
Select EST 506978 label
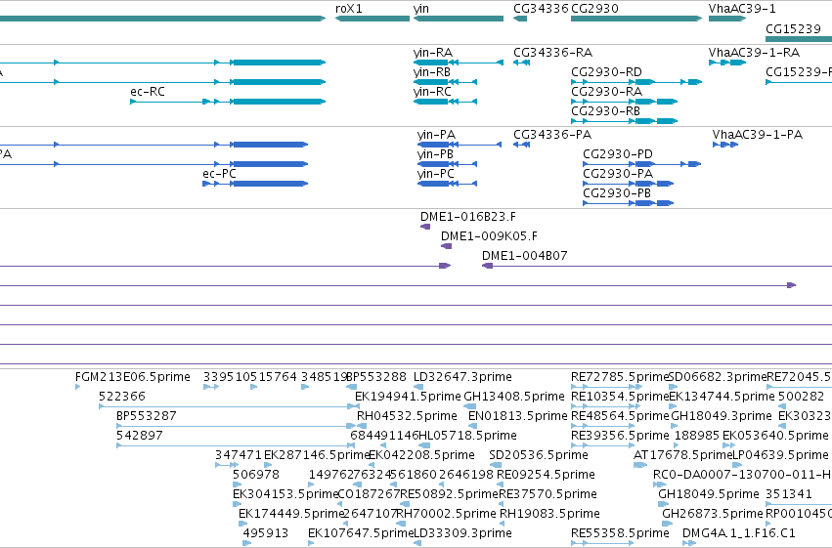coord(256,475)
